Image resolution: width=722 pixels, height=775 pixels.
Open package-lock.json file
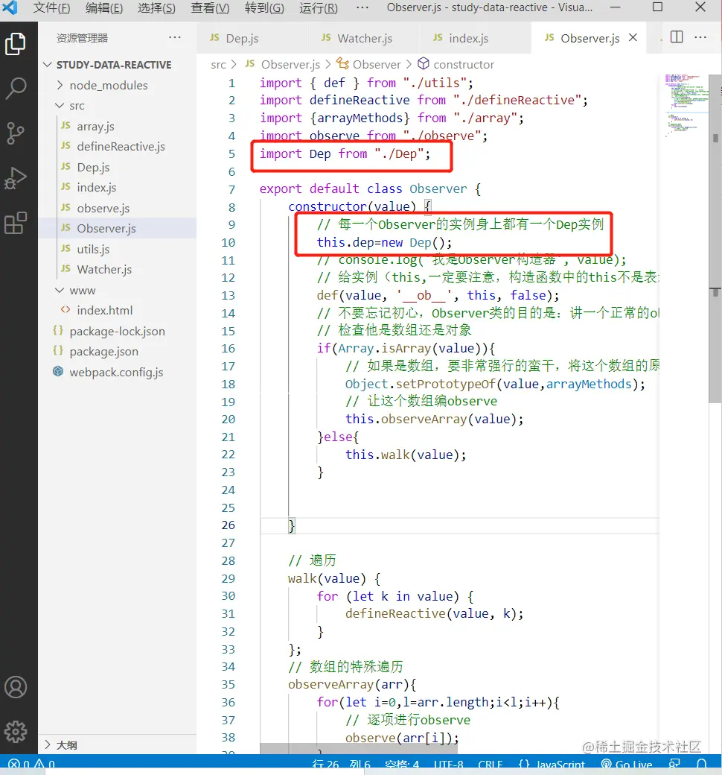click(118, 331)
